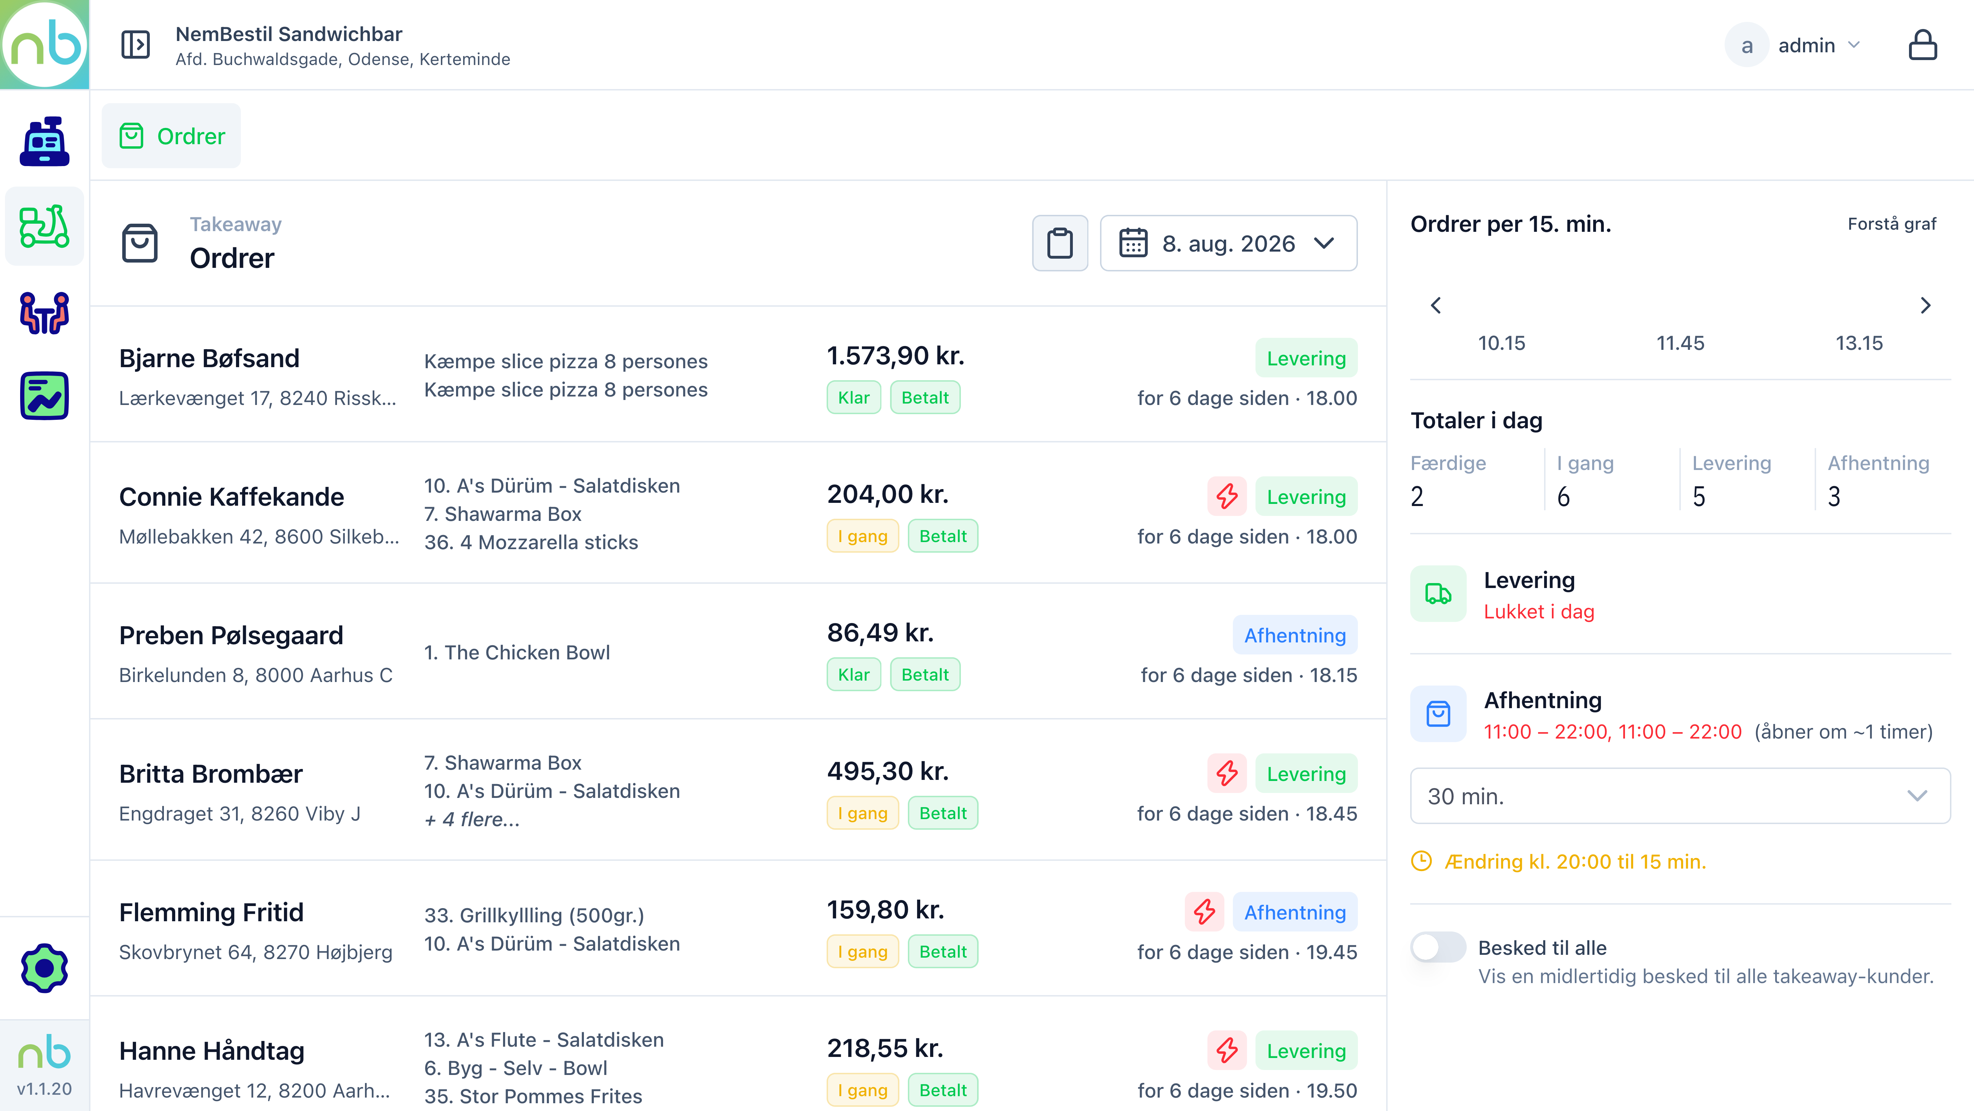Click the 11.45 time label in chart
Viewport: 1974px width, 1111px height.
[1680, 343]
